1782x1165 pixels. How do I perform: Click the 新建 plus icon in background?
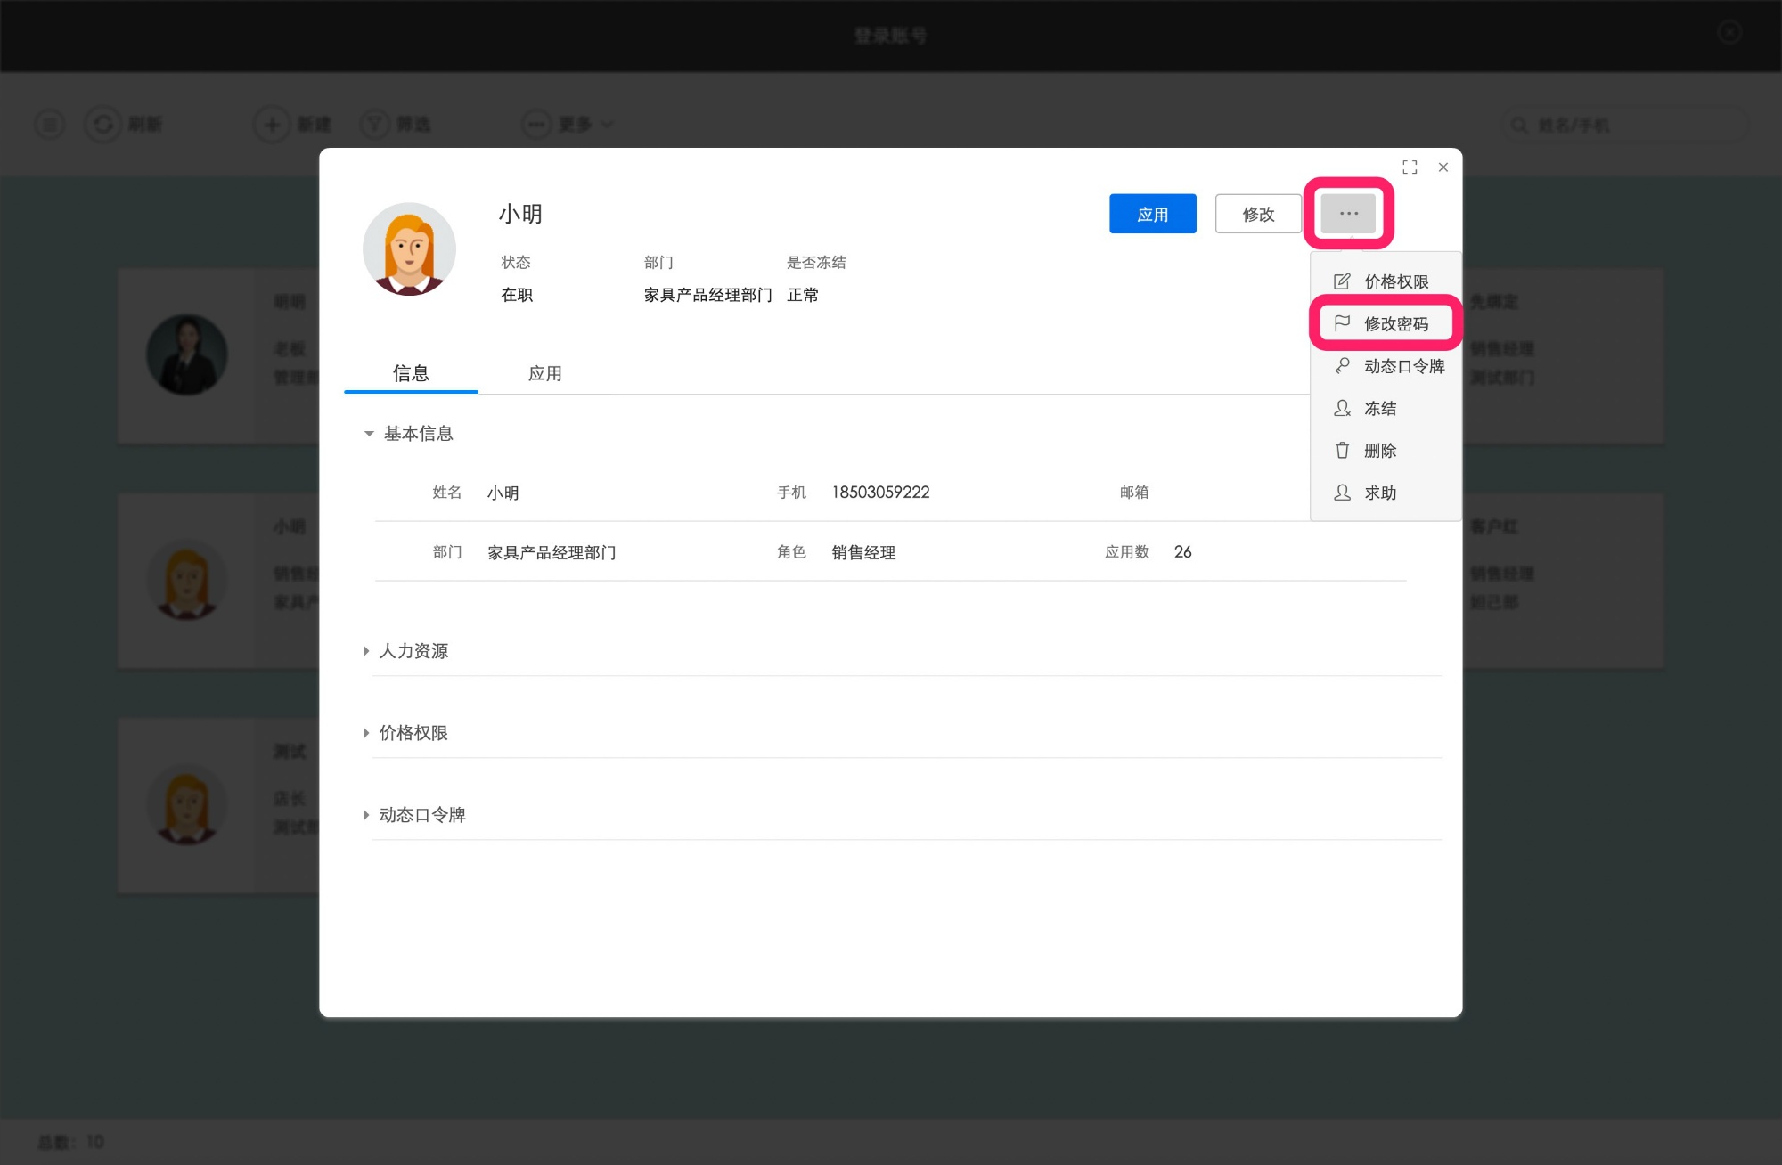click(272, 124)
